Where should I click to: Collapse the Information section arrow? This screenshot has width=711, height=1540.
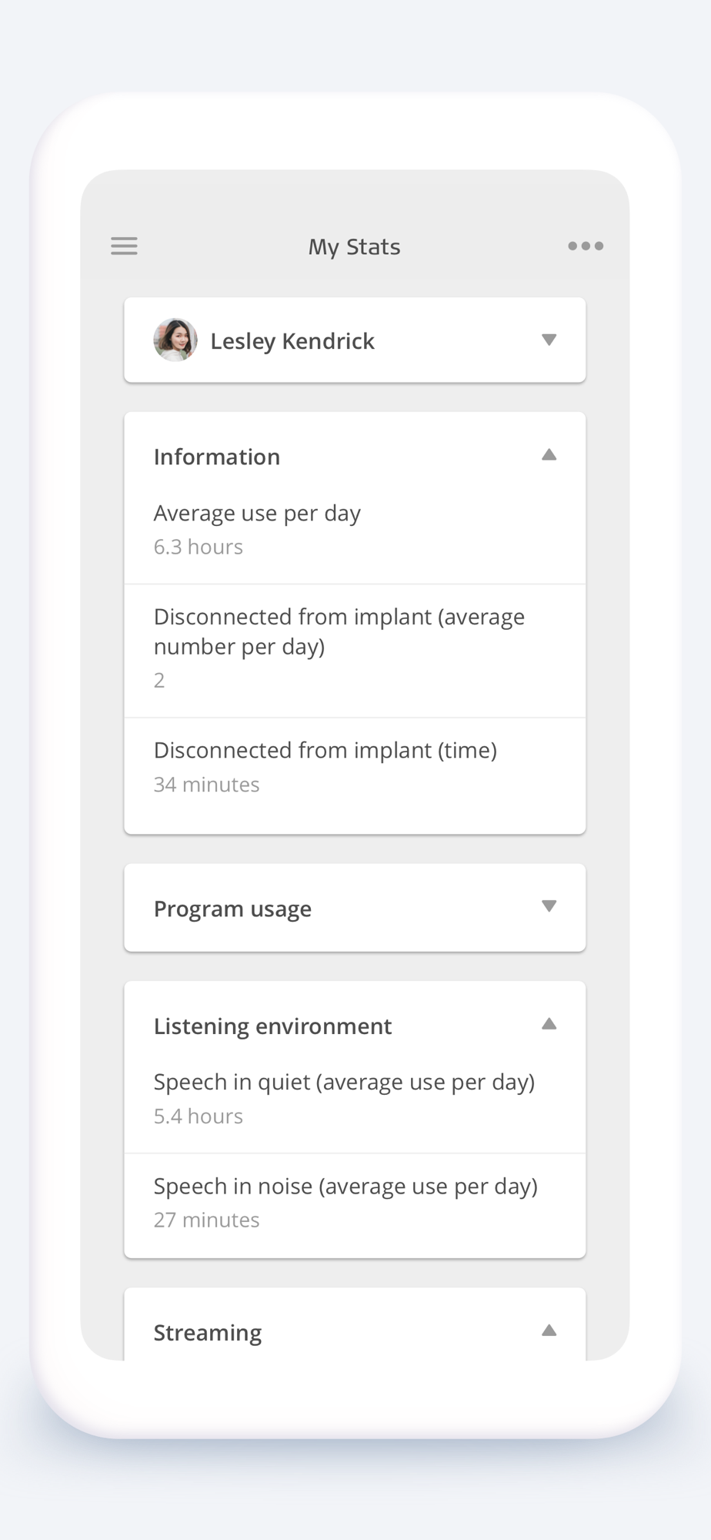tap(549, 455)
